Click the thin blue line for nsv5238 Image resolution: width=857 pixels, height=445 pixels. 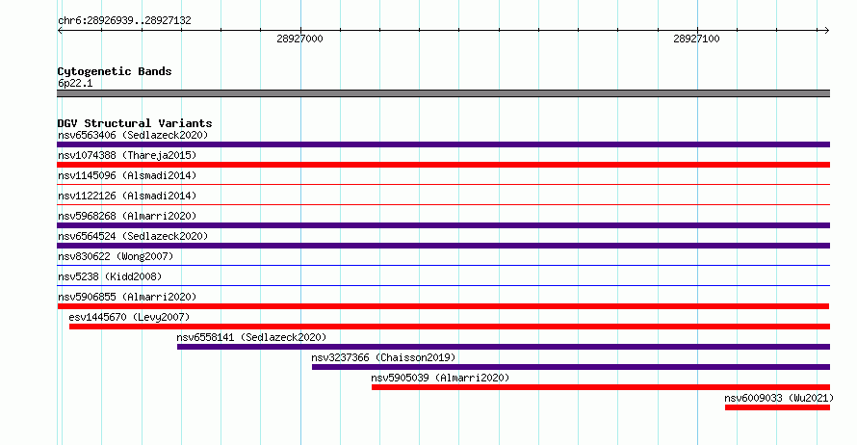[x=443, y=286]
